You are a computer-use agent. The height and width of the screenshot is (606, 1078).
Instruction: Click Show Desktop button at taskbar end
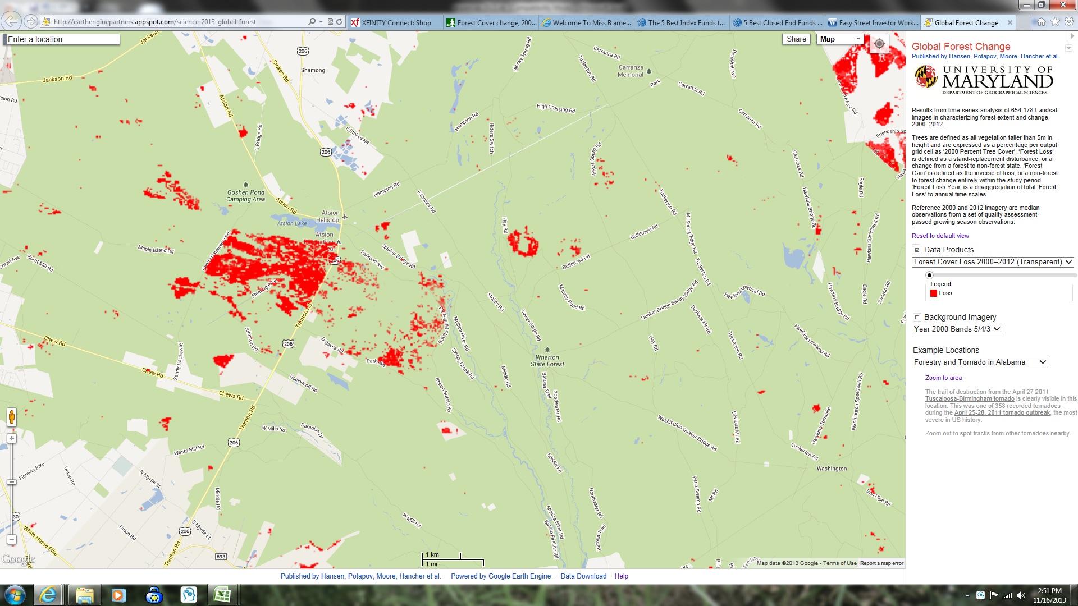click(x=1074, y=595)
